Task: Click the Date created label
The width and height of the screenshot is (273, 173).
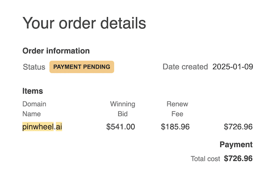Action: (x=185, y=67)
